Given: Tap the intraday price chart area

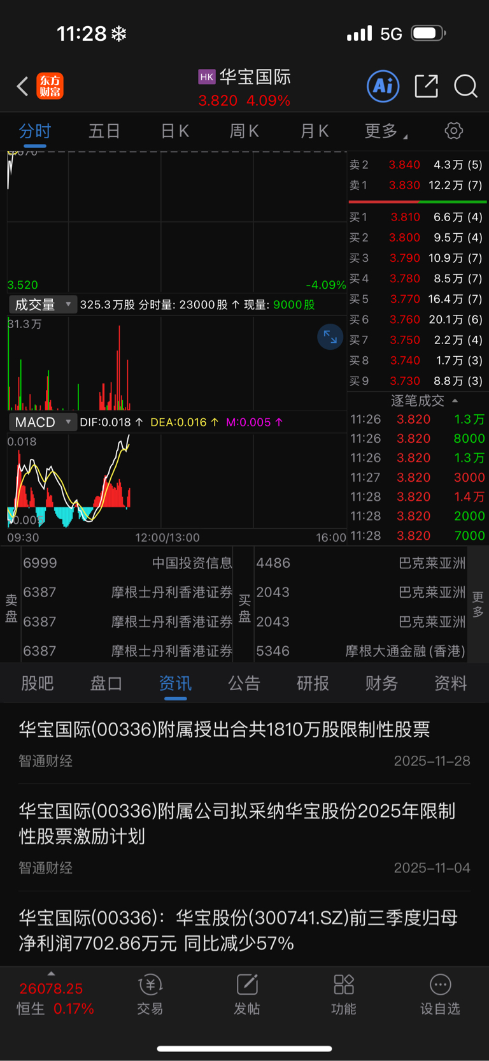Looking at the screenshot, I should (177, 222).
